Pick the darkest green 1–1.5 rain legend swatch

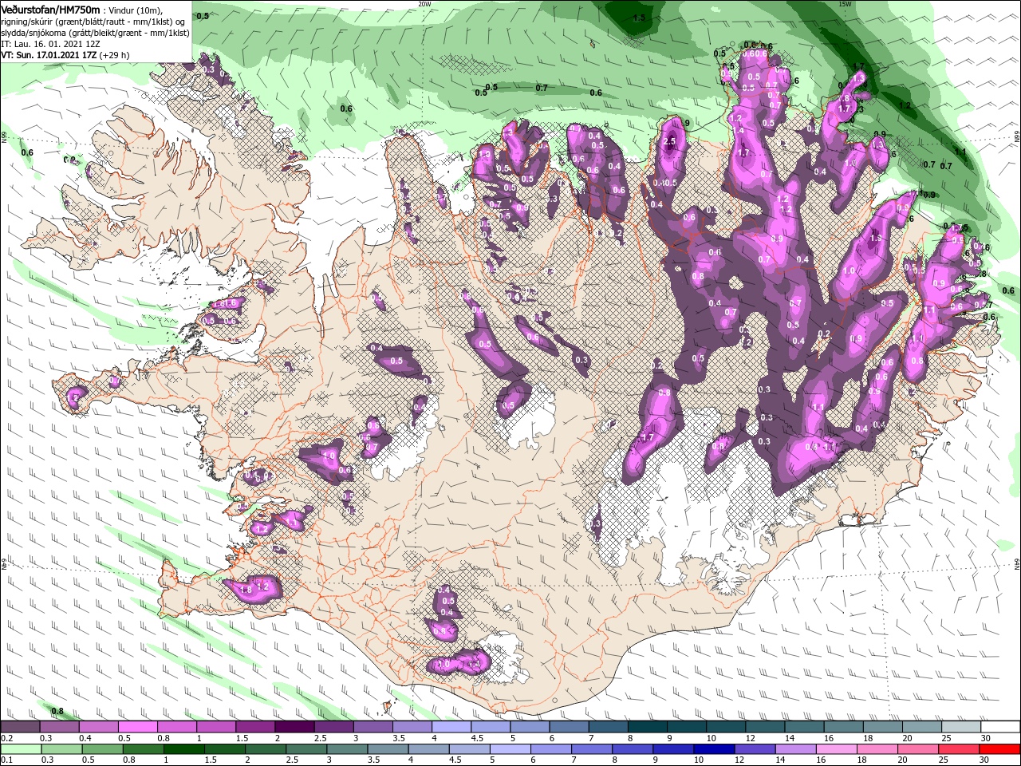point(183,749)
